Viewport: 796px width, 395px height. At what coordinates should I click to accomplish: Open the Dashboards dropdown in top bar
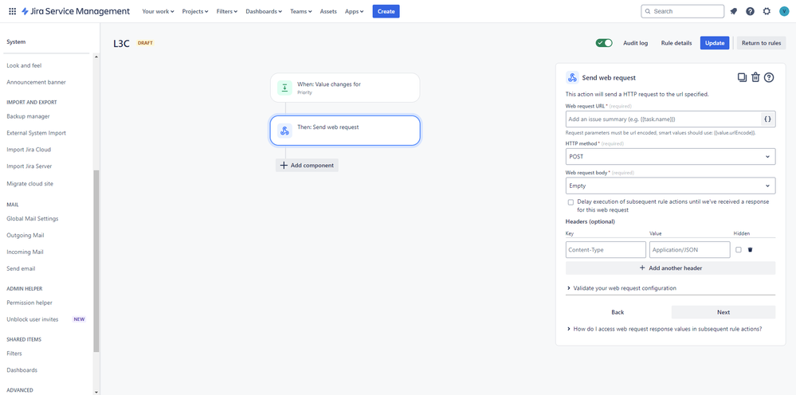[x=264, y=11]
